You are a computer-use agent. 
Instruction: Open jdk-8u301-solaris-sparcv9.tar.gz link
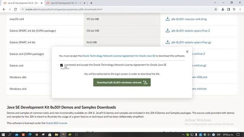point(191,42)
